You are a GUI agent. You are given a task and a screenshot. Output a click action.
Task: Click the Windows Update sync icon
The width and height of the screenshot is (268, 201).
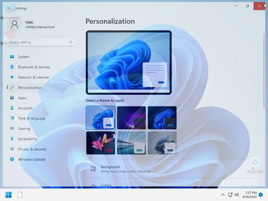point(12,159)
